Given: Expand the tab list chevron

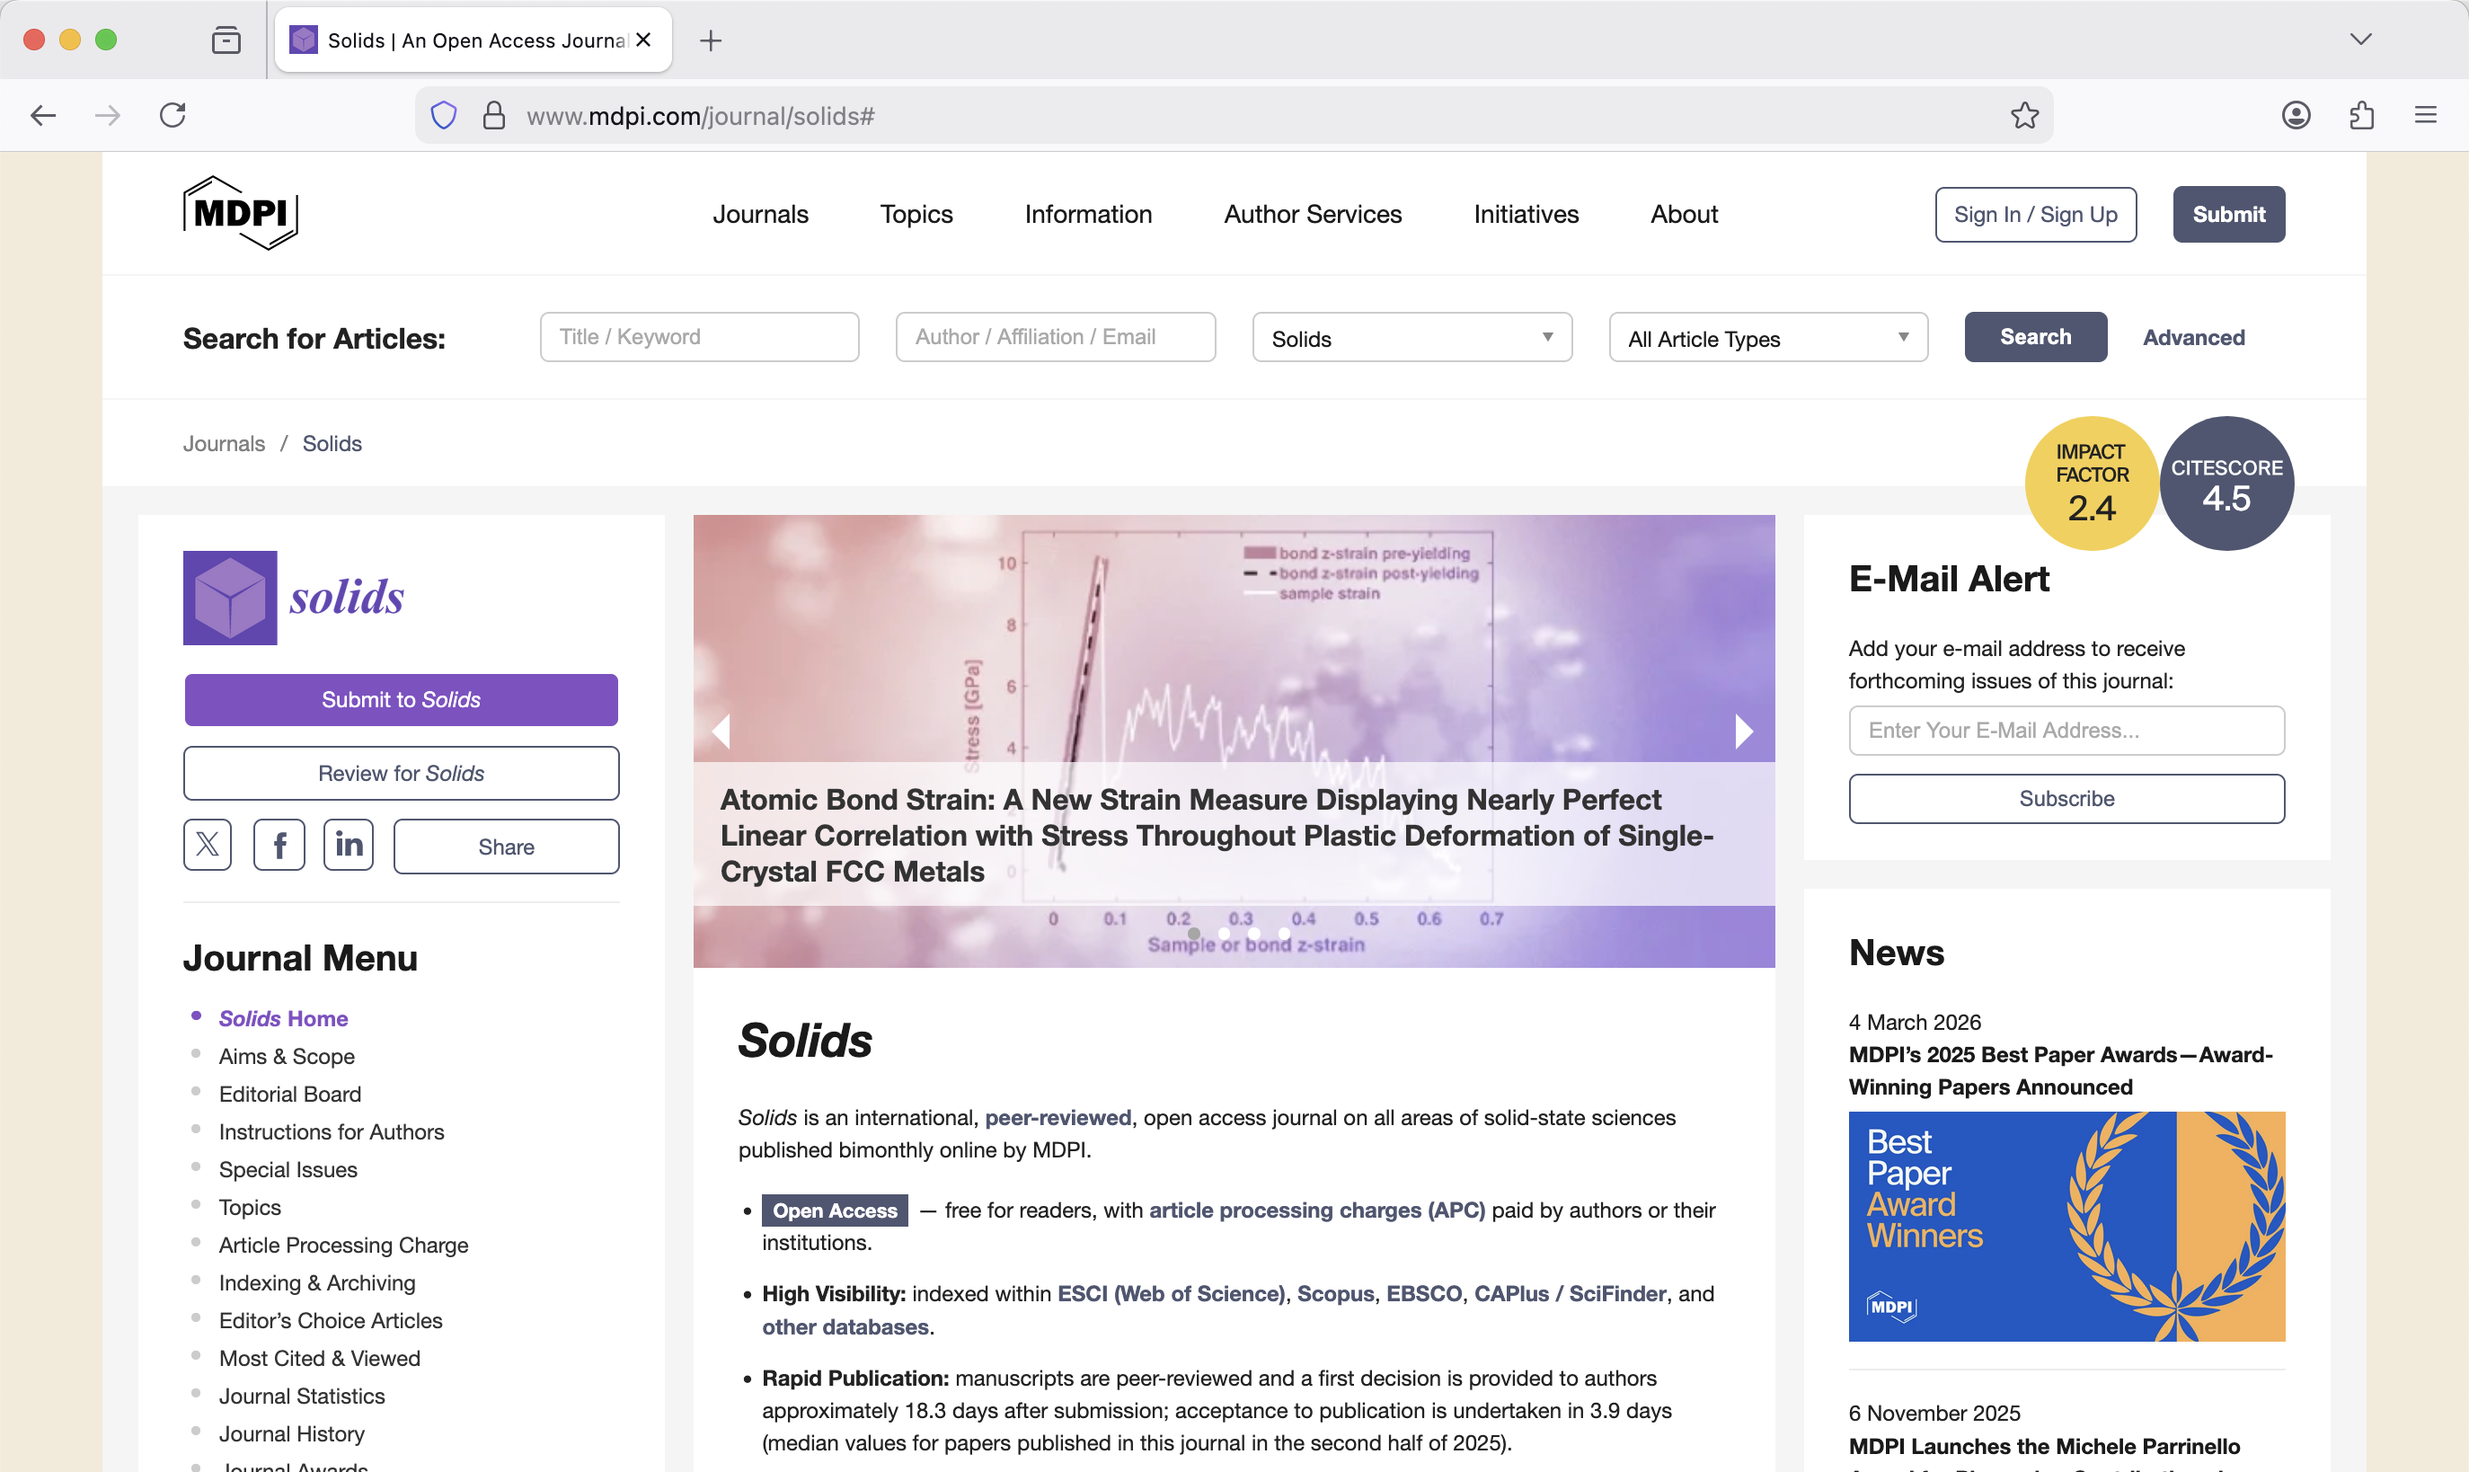Looking at the screenshot, I should tap(2360, 40).
